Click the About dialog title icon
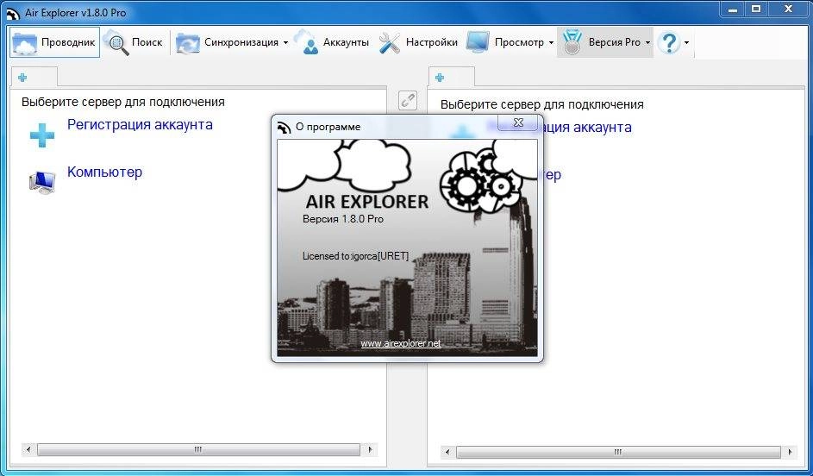The width and height of the screenshot is (813, 476). (285, 127)
